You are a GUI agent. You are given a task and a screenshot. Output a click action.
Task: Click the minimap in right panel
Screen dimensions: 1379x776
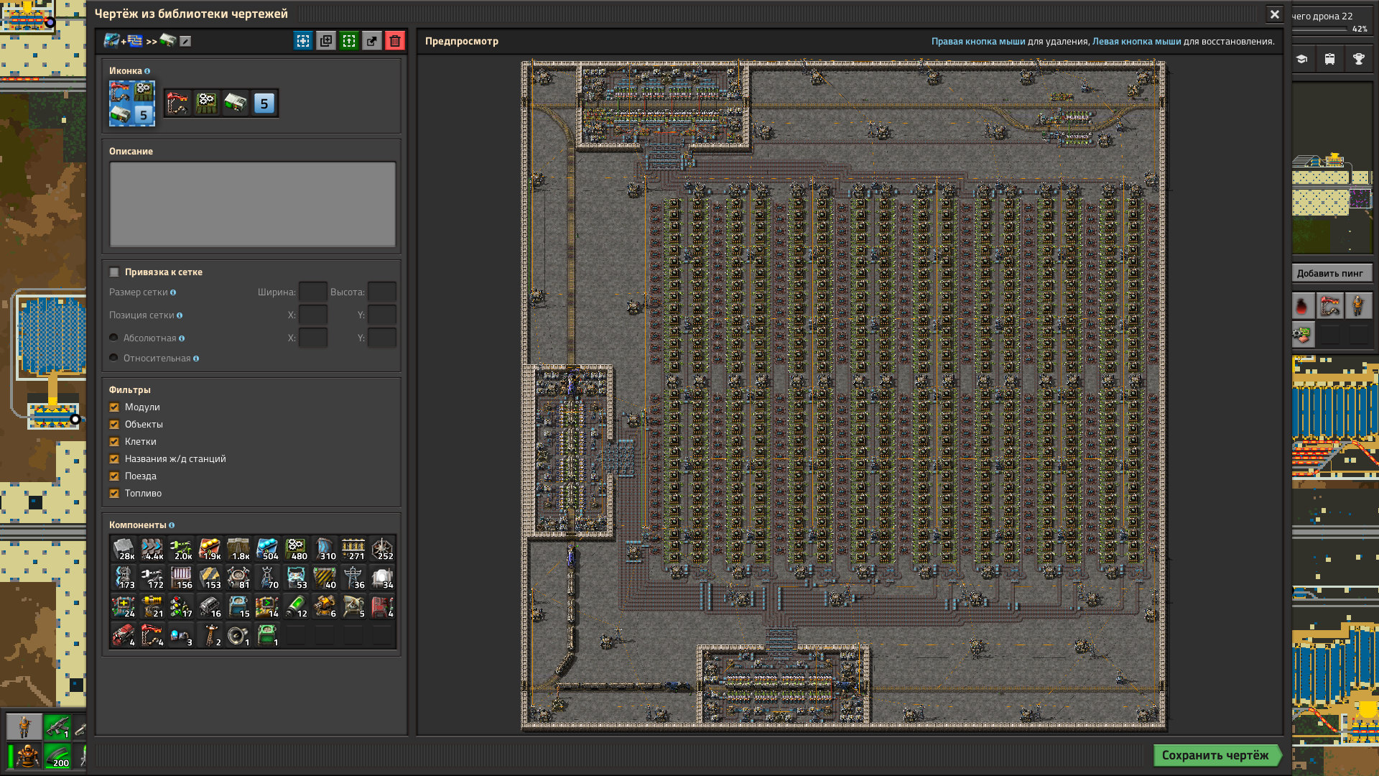tap(1332, 167)
